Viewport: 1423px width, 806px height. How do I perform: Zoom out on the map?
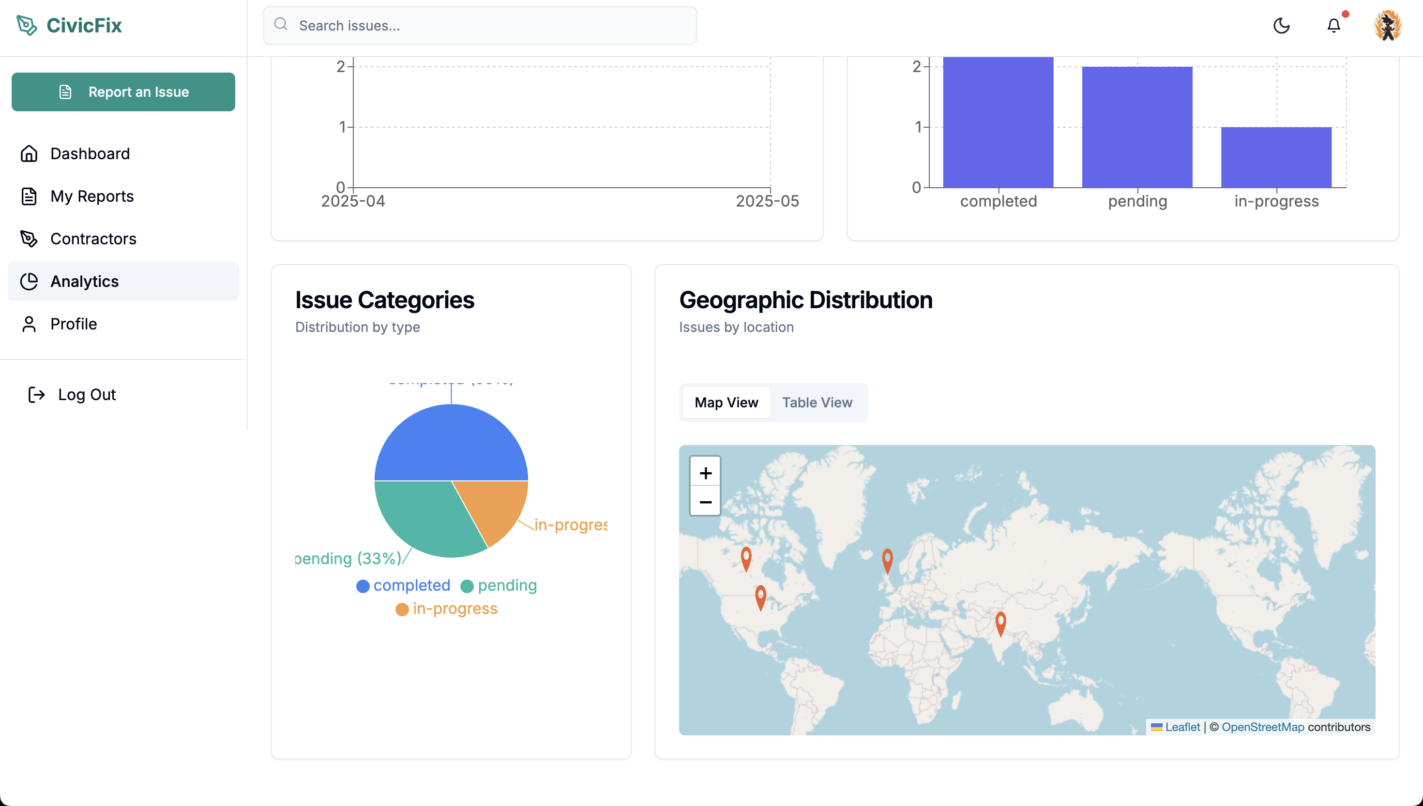(x=705, y=502)
